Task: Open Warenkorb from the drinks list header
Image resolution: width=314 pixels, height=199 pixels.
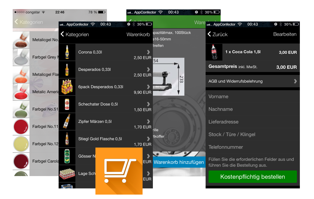Action: click(138, 34)
